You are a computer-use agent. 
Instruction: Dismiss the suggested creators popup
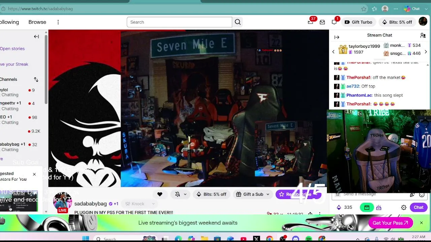pyautogui.click(x=34, y=174)
